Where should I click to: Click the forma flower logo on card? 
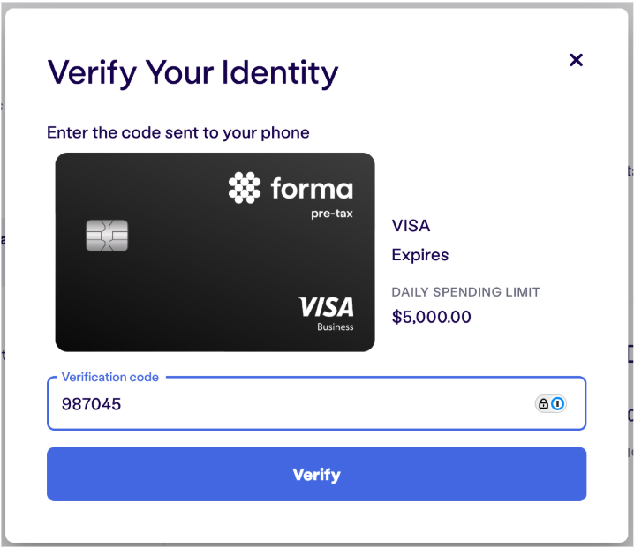tap(245, 187)
